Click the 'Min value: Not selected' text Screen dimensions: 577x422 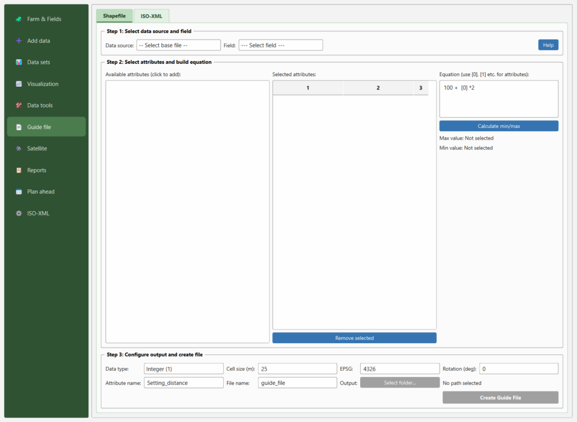click(466, 148)
